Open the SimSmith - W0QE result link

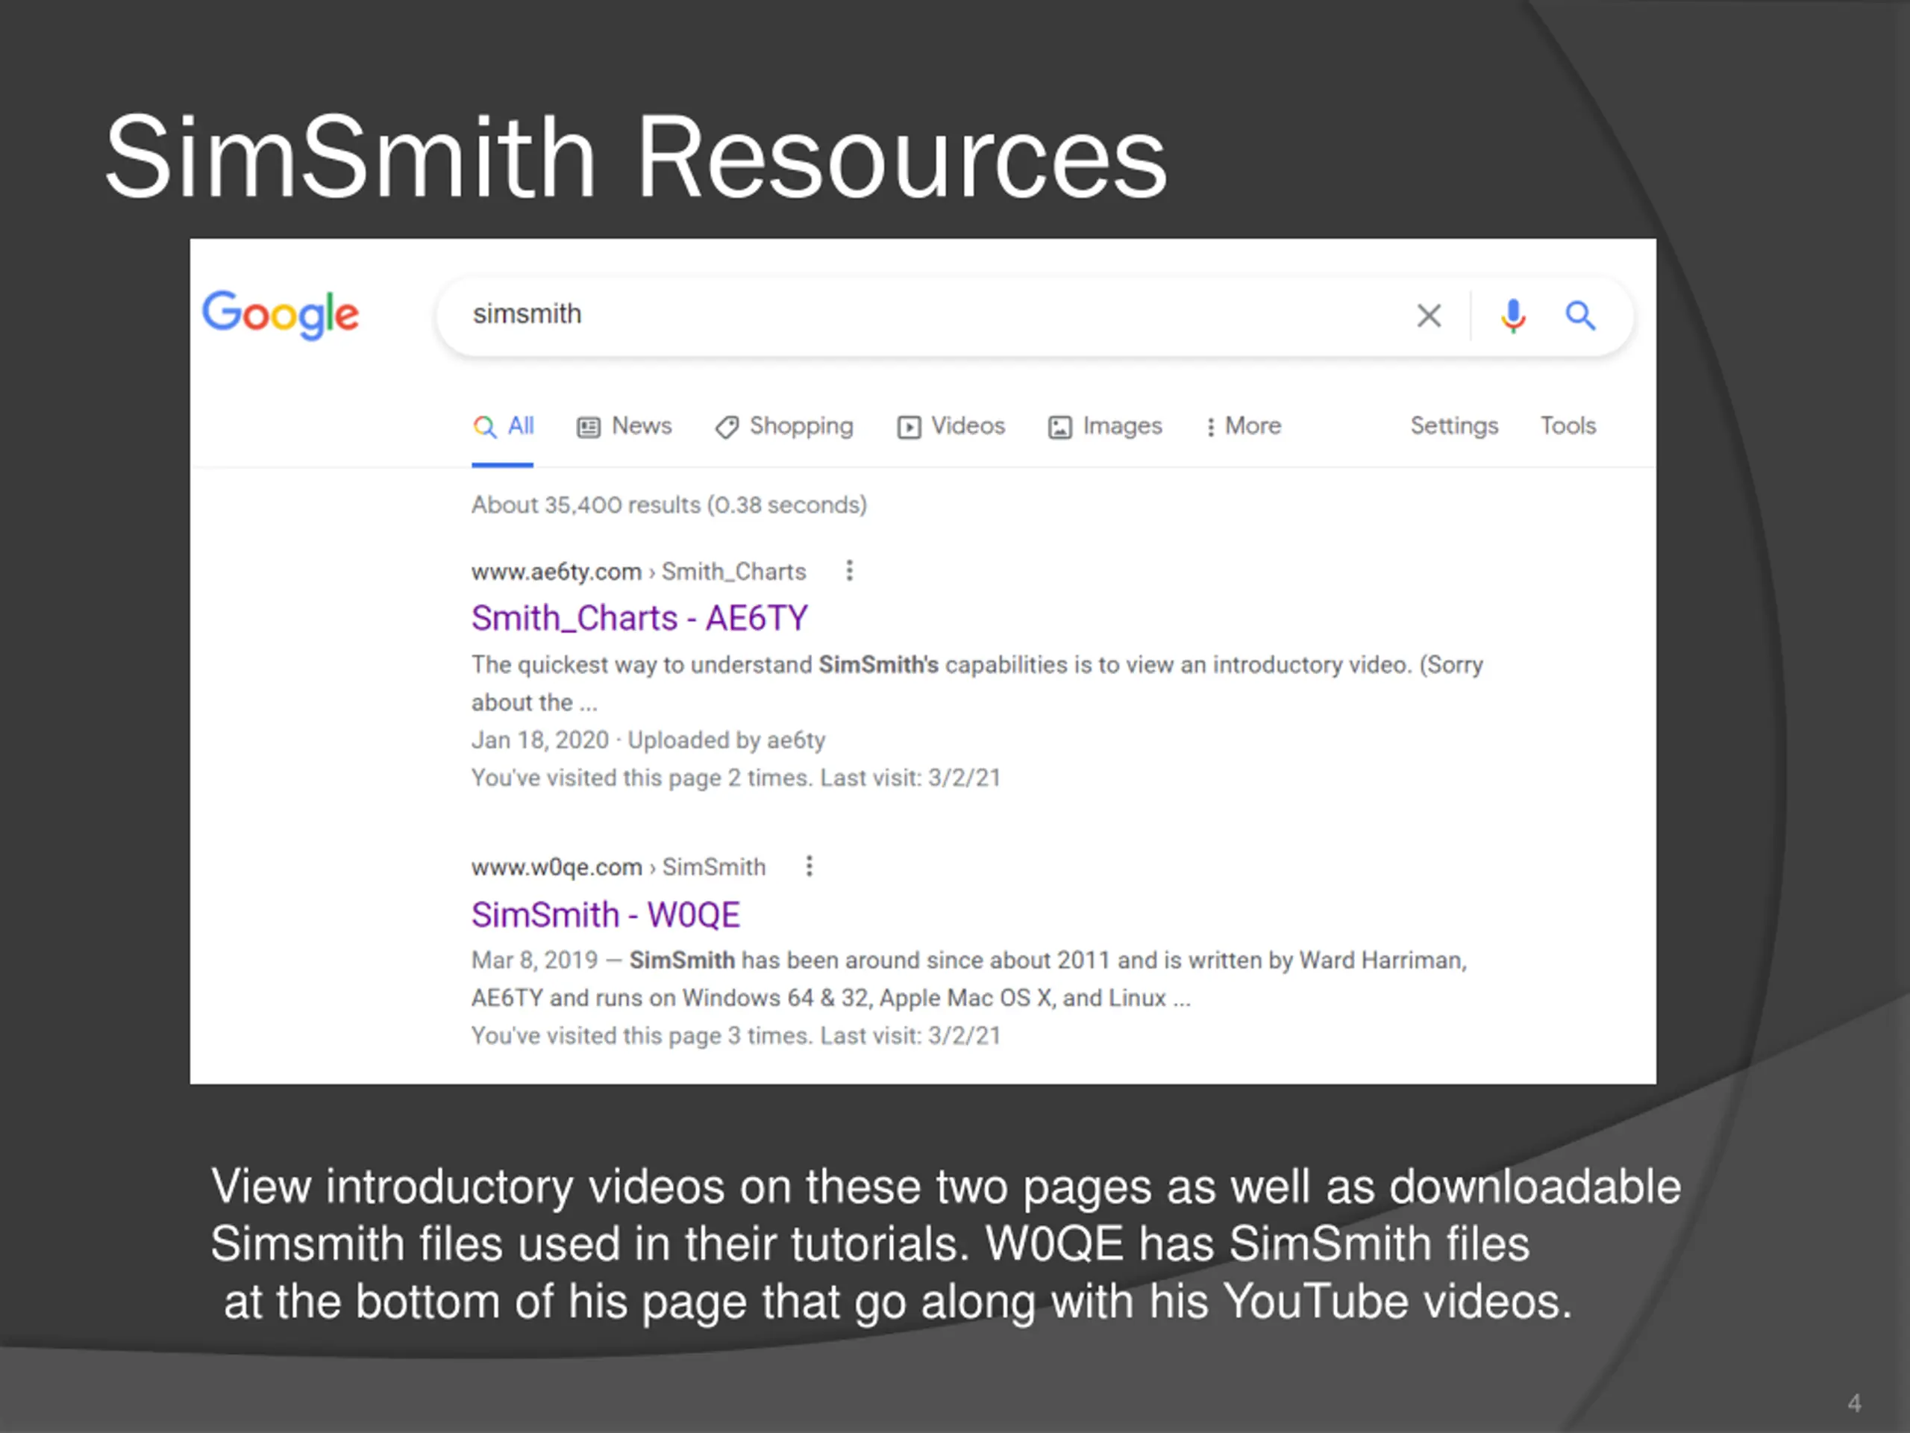pyautogui.click(x=605, y=915)
